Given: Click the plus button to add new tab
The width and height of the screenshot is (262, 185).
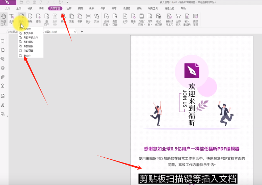Looking at the screenshot, I should (x=82, y=32).
